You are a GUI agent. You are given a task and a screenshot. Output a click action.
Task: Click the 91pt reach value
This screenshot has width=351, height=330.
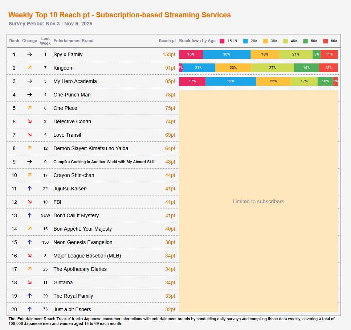coord(170,68)
